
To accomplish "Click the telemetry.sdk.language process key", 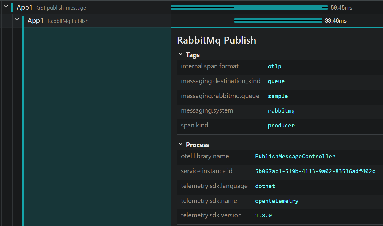I will pyautogui.click(x=214, y=186).
